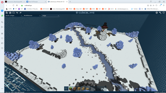Create a new file in cubical.xyz
Viewport: 166px width, 93px height.
[7, 13]
